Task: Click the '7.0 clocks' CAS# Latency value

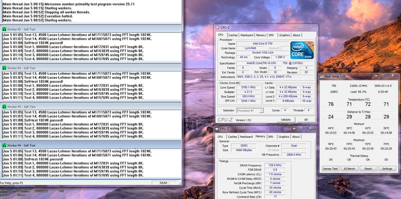Action: pos(275,174)
